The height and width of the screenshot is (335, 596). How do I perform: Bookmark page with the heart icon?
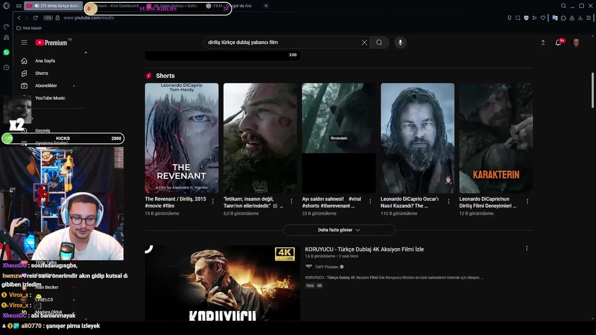point(543,18)
